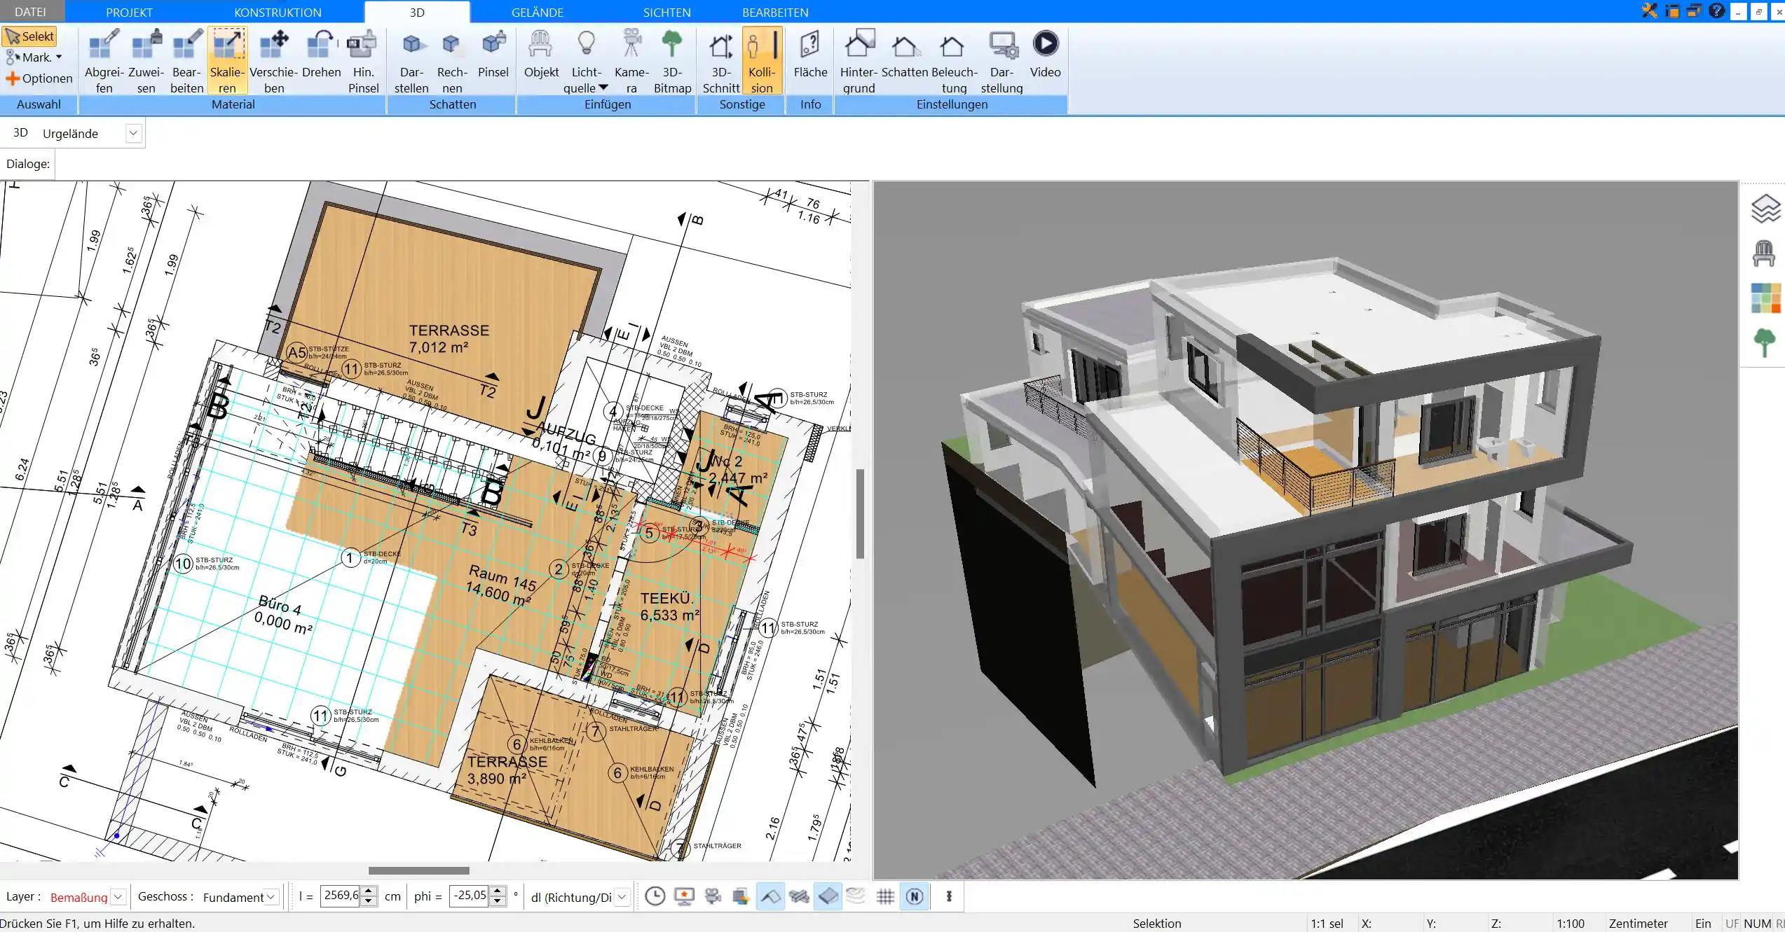The width and height of the screenshot is (1785, 932).
Task: Click the horizontal scrollbar of plan view
Action: (x=418, y=870)
